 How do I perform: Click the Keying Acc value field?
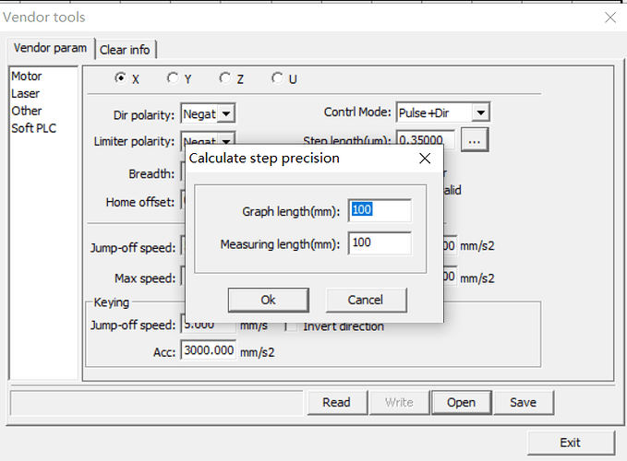[209, 350]
